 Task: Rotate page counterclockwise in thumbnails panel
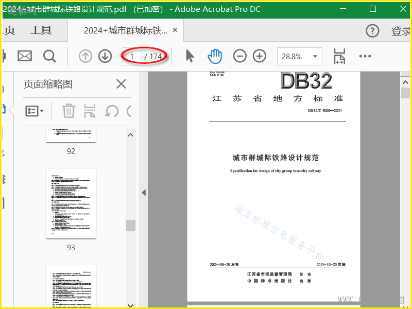[112, 111]
